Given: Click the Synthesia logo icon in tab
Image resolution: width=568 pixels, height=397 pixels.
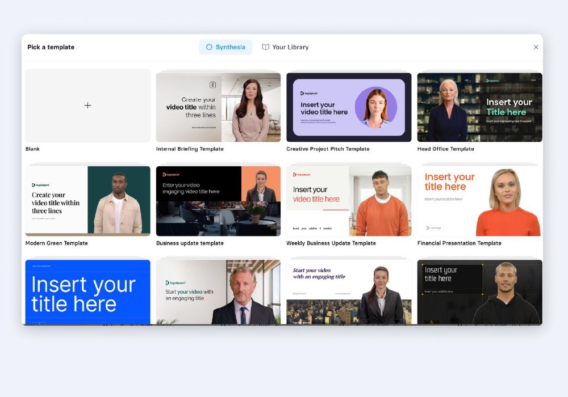Looking at the screenshot, I should click(x=209, y=47).
